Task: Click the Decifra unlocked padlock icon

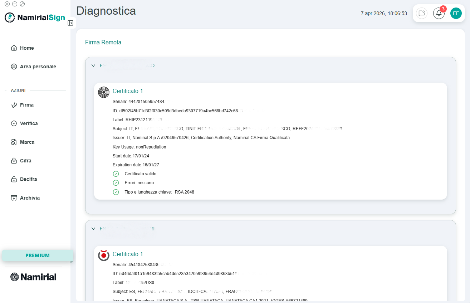Action: (14, 179)
